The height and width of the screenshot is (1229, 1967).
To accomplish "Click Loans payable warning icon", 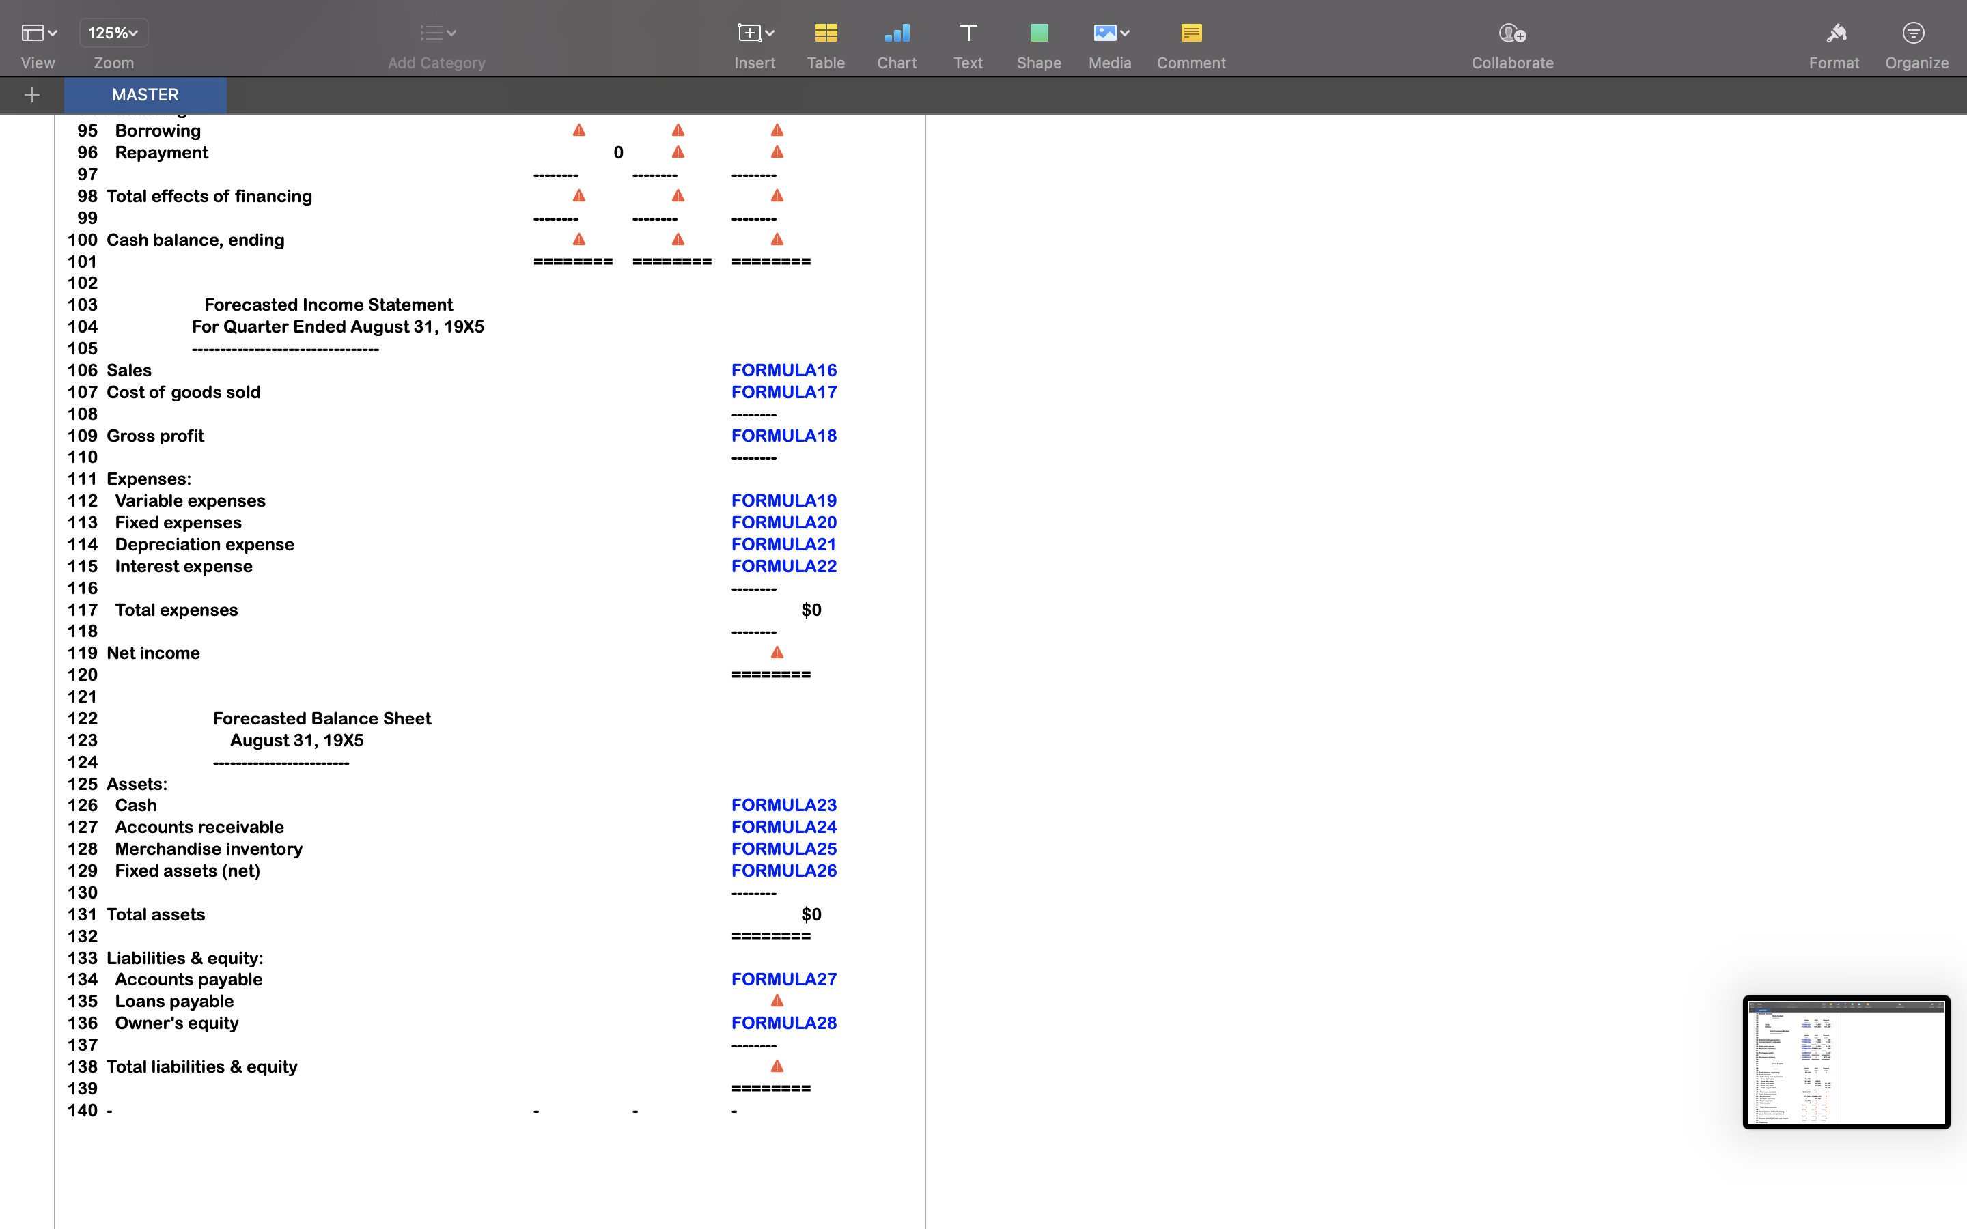I will [x=777, y=1002].
